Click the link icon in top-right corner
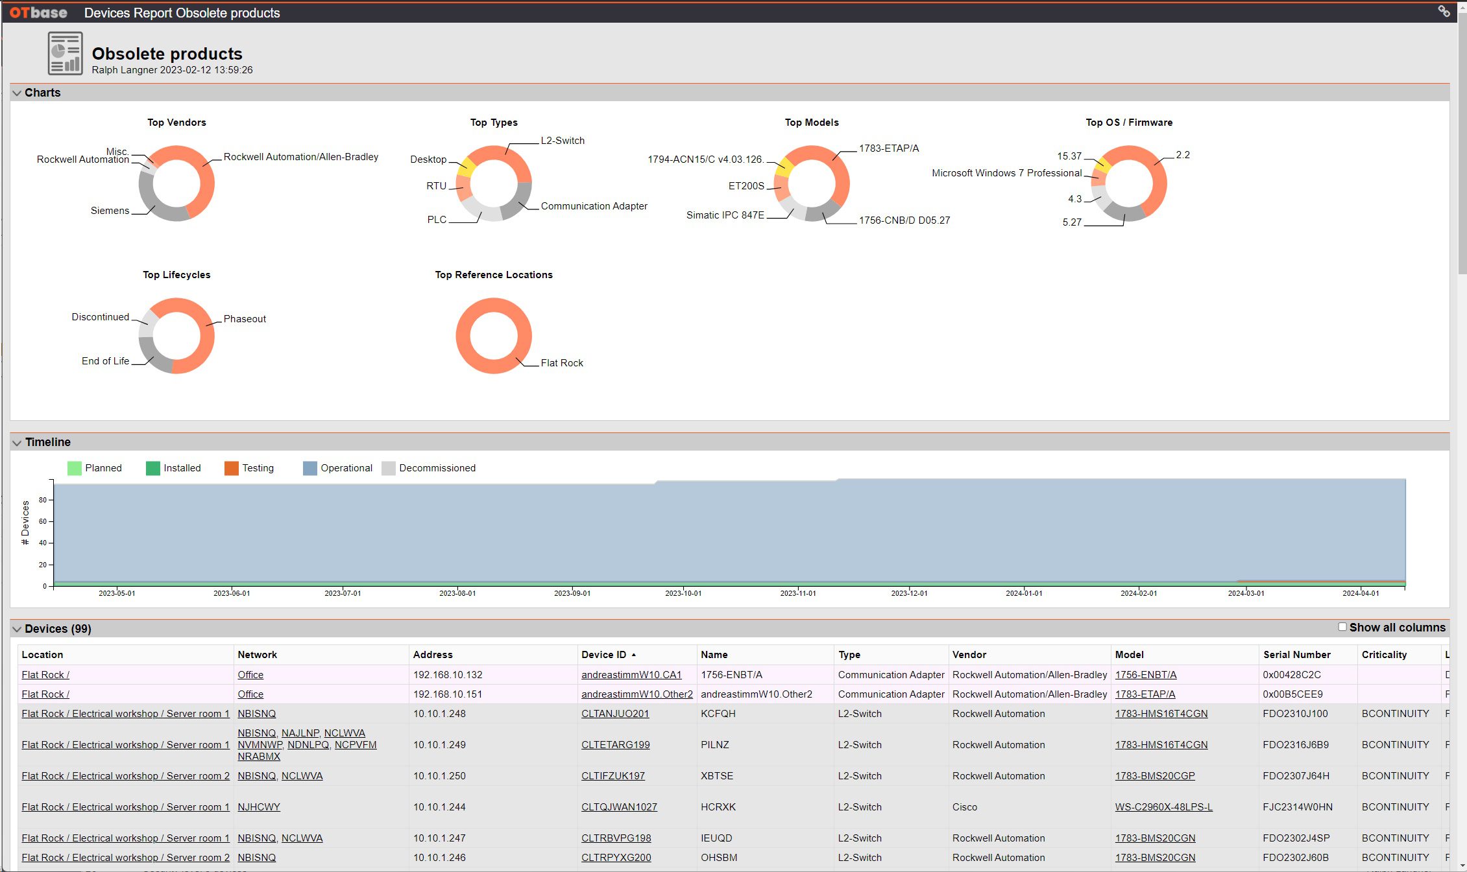The width and height of the screenshot is (1467, 872). tap(1444, 11)
